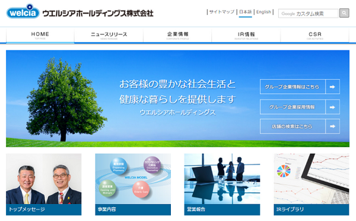
Task: Focus the Google カスタム検索 field
Action: pos(308,14)
